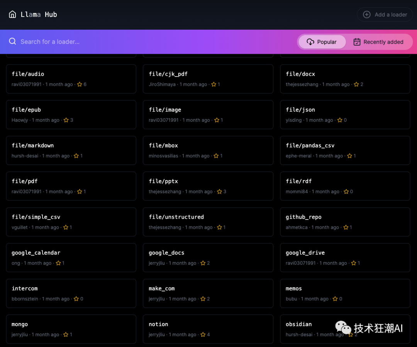The height and width of the screenshot is (347, 417).
Task: Click the star icon on file/unstructured card
Action: [219, 227]
